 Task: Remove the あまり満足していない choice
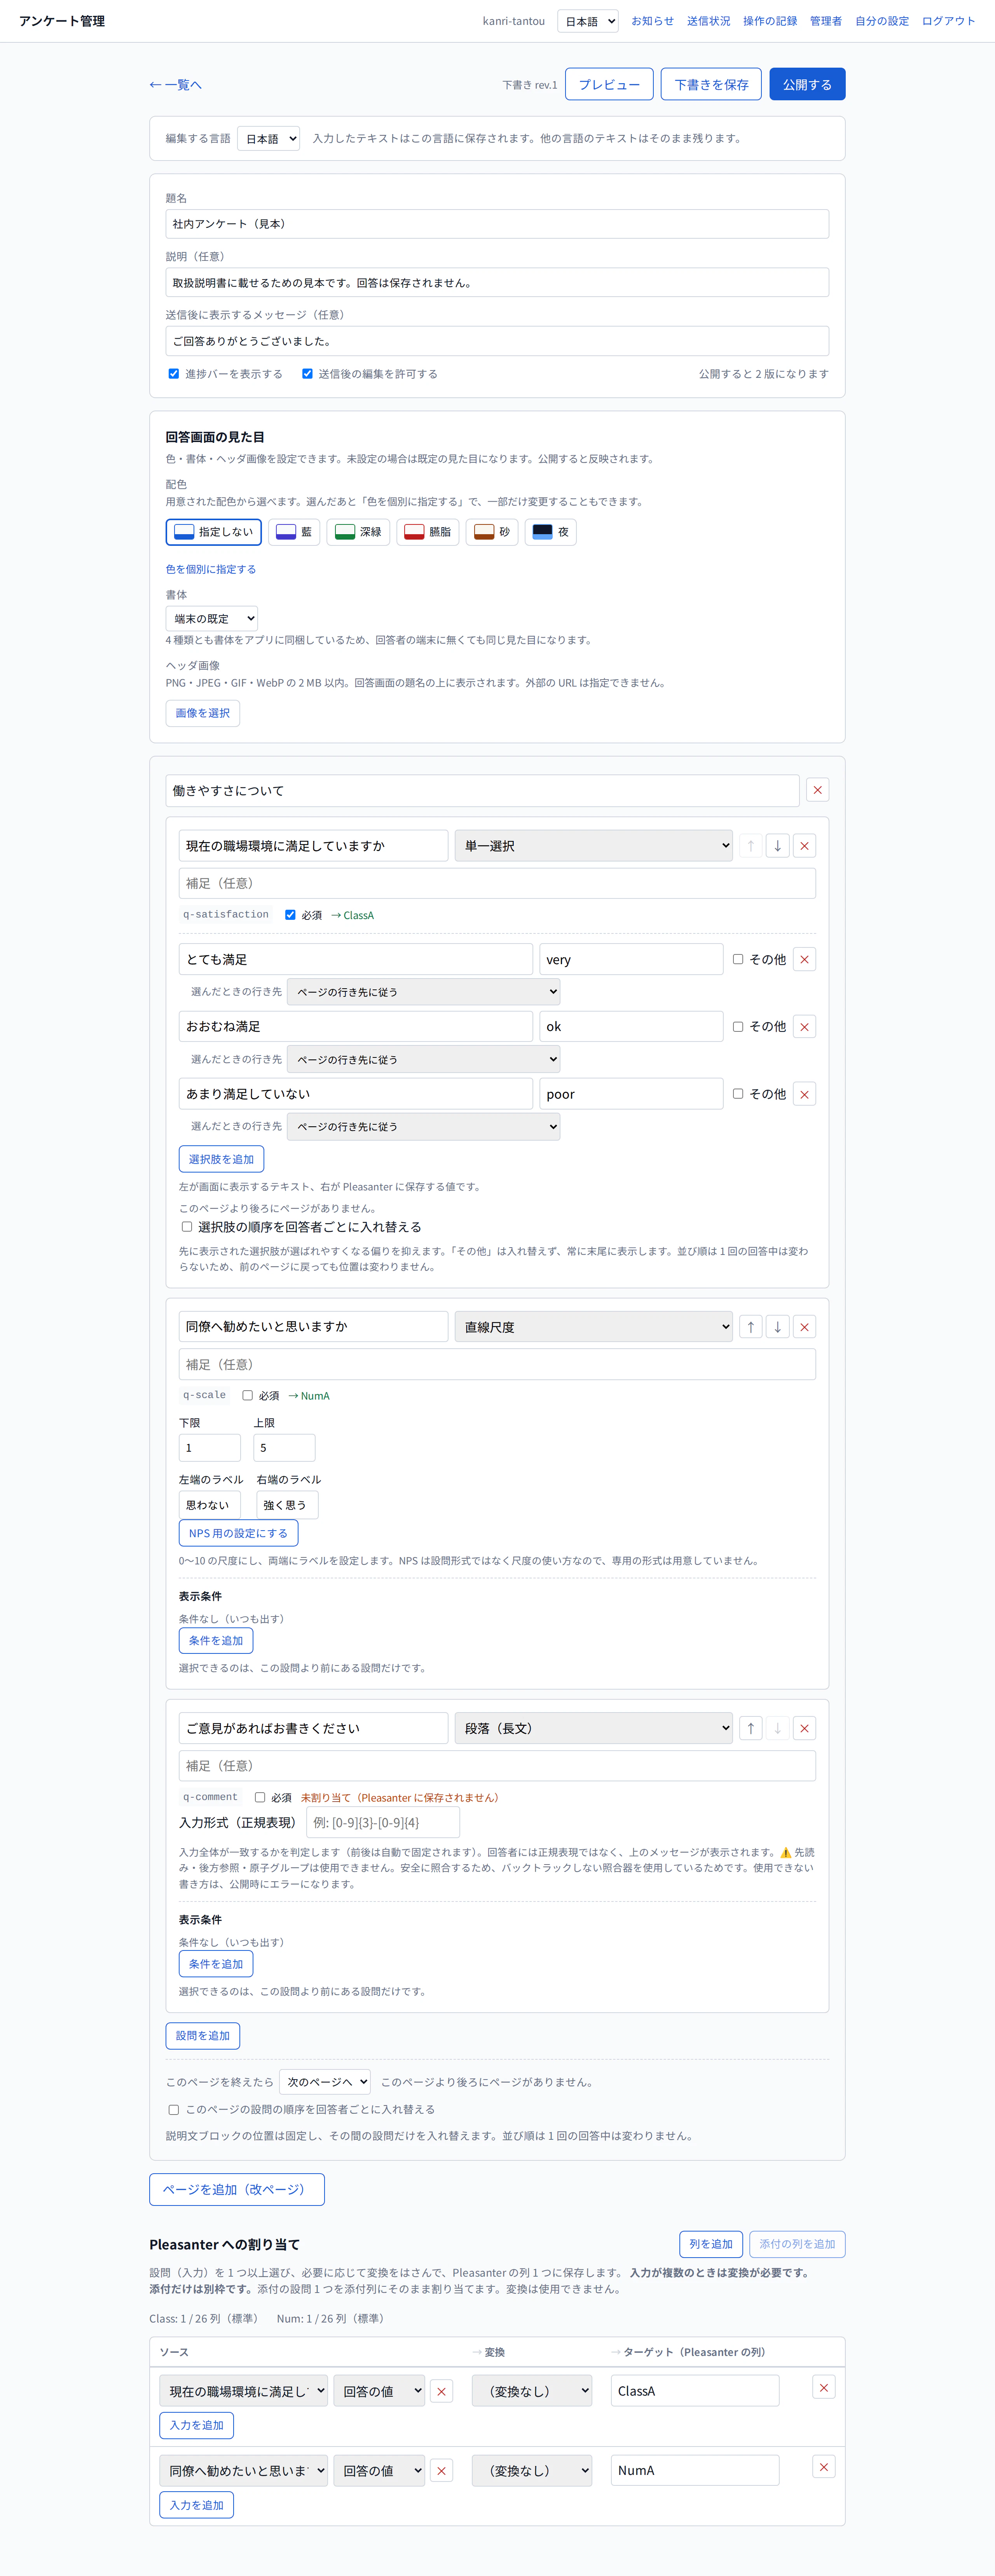pyautogui.click(x=804, y=1094)
